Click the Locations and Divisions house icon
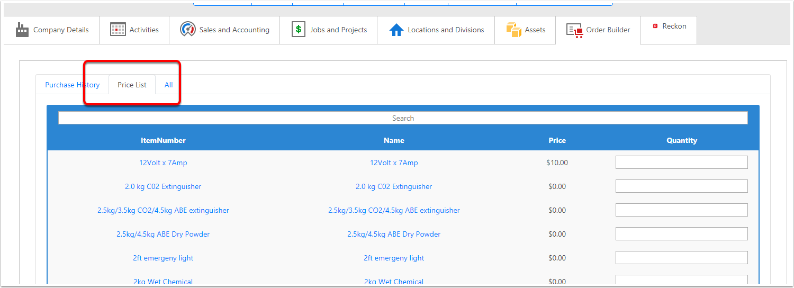 tap(396, 30)
